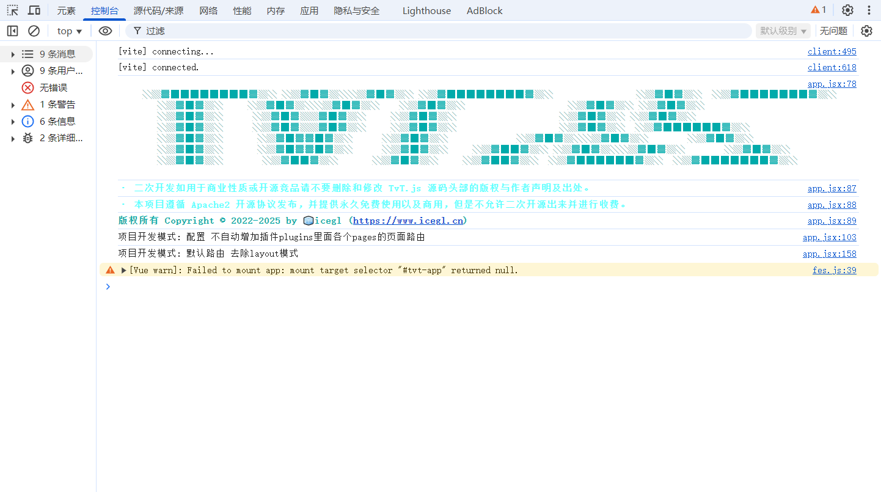This screenshot has width=881, height=492.
Task: Click the warning count badge in top bar
Action: click(819, 10)
